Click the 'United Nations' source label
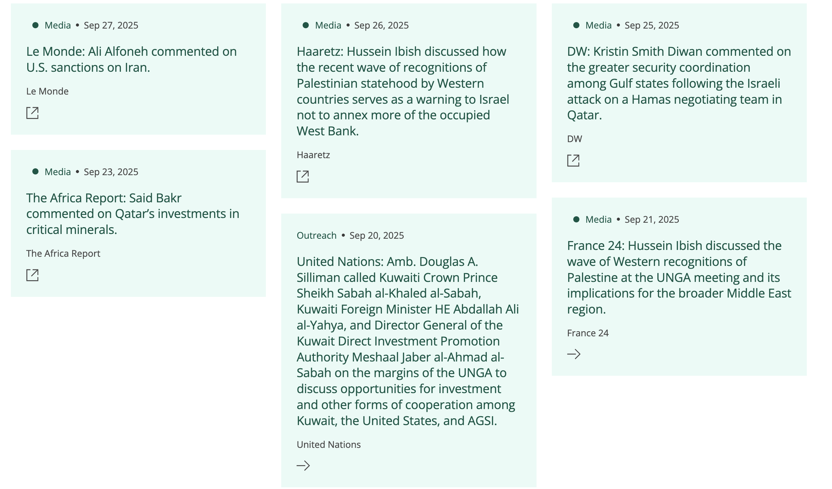 tap(329, 444)
